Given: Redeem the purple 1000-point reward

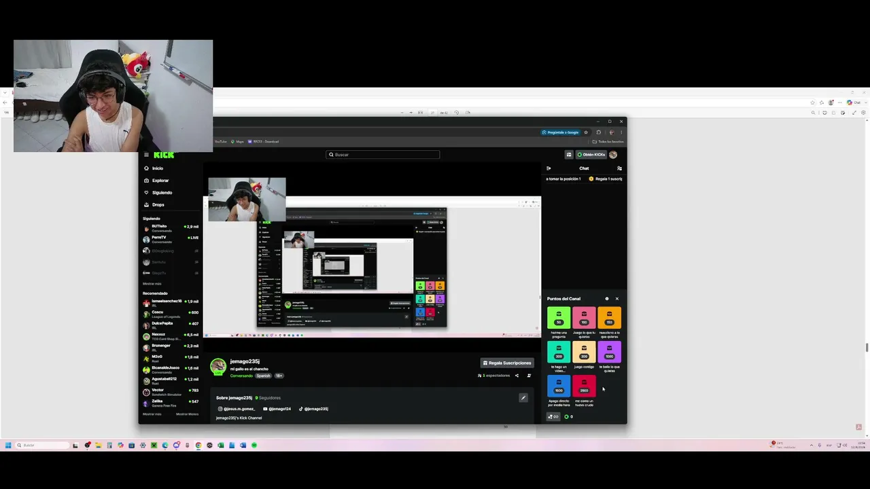Looking at the screenshot, I should tap(609, 352).
